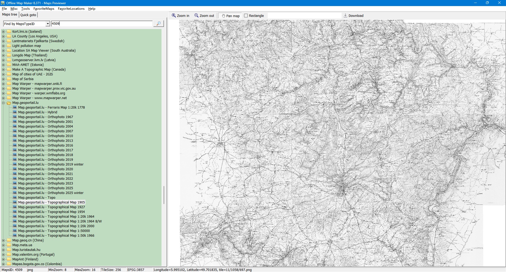The height and width of the screenshot is (272, 506).
Task: Click the search field containing 4509
Action: click(x=101, y=24)
